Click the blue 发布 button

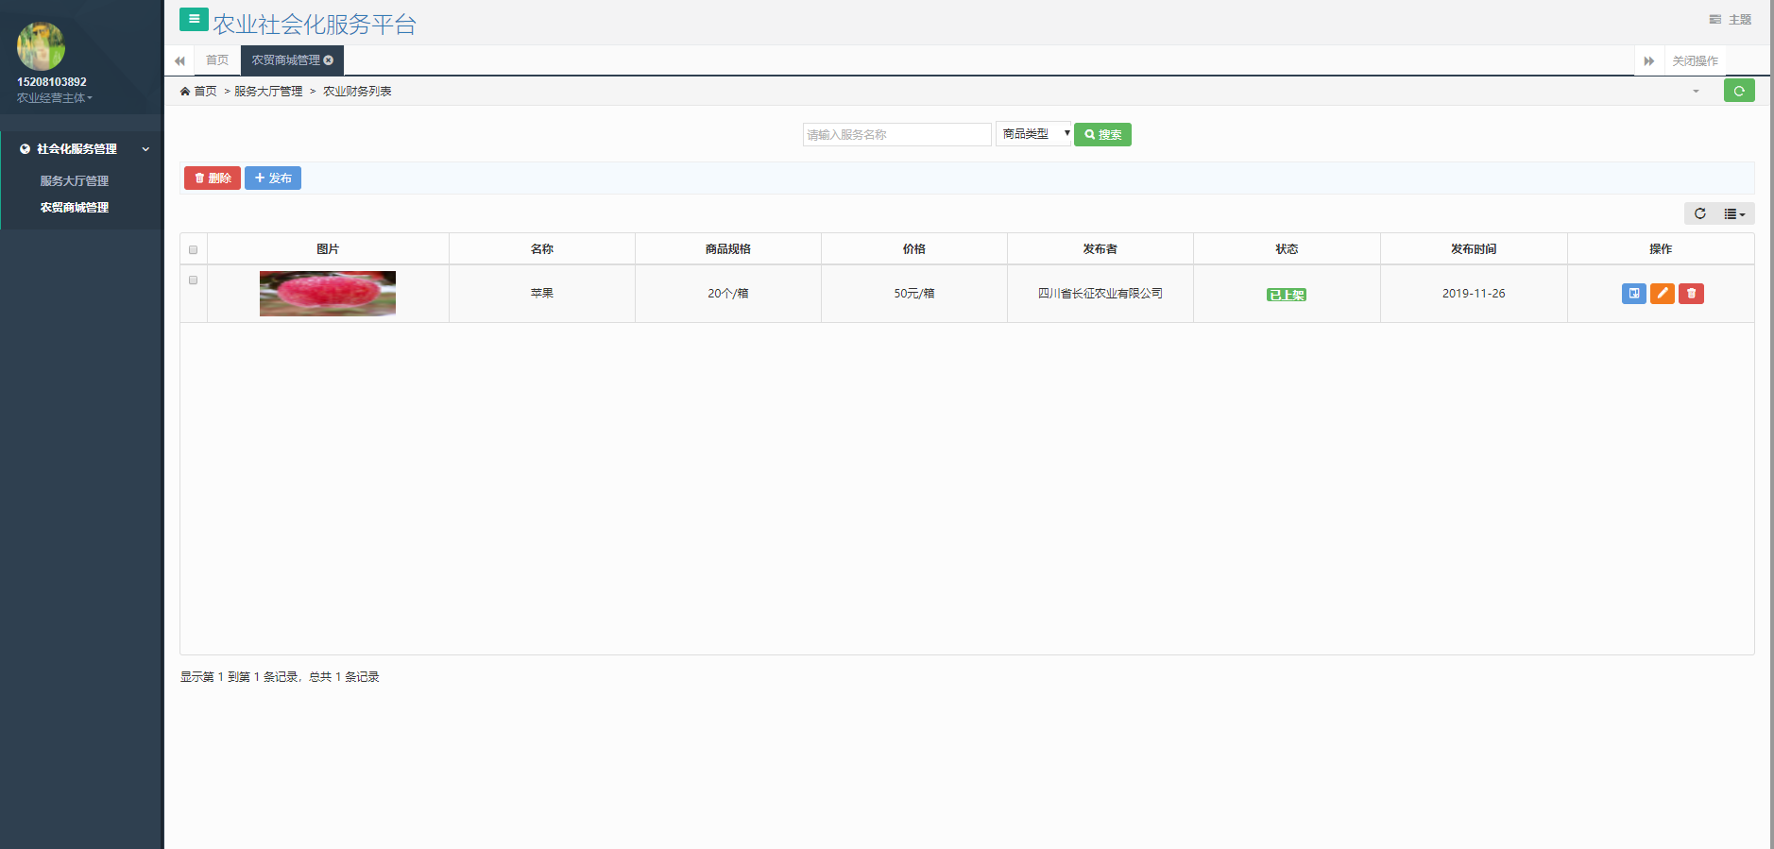(273, 178)
